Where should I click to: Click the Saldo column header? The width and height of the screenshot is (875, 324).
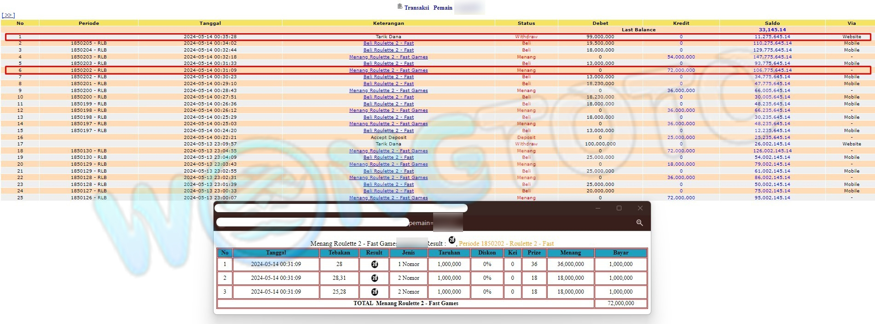pos(772,23)
